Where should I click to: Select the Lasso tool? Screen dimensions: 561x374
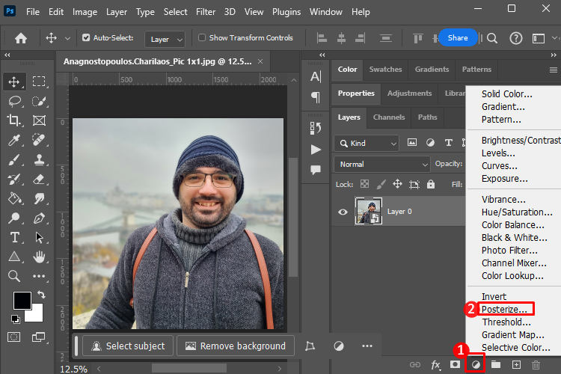[14, 101]
